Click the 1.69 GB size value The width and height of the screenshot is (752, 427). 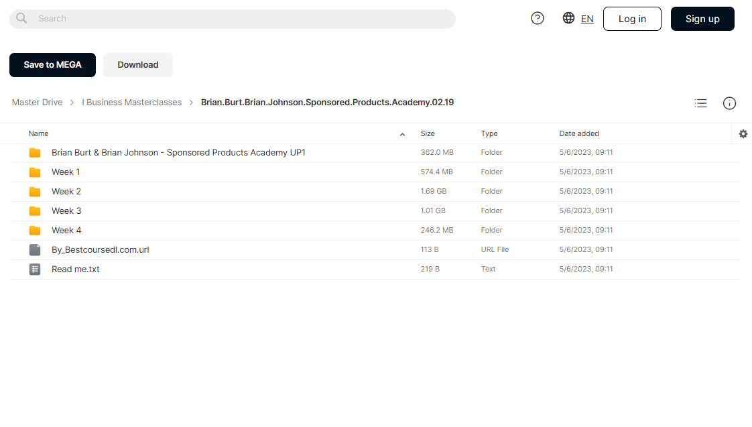434,191
